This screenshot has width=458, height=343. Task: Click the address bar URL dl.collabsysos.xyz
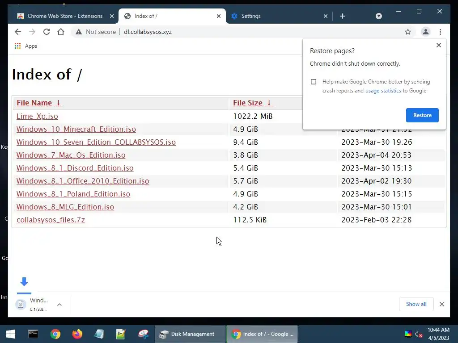point(148,32)
